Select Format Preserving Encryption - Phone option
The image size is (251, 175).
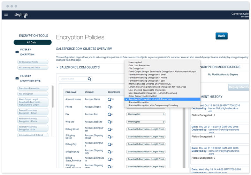pos(162,78)
